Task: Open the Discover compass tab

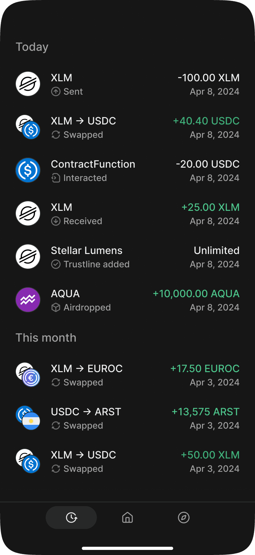Action: tap(184, 518)
